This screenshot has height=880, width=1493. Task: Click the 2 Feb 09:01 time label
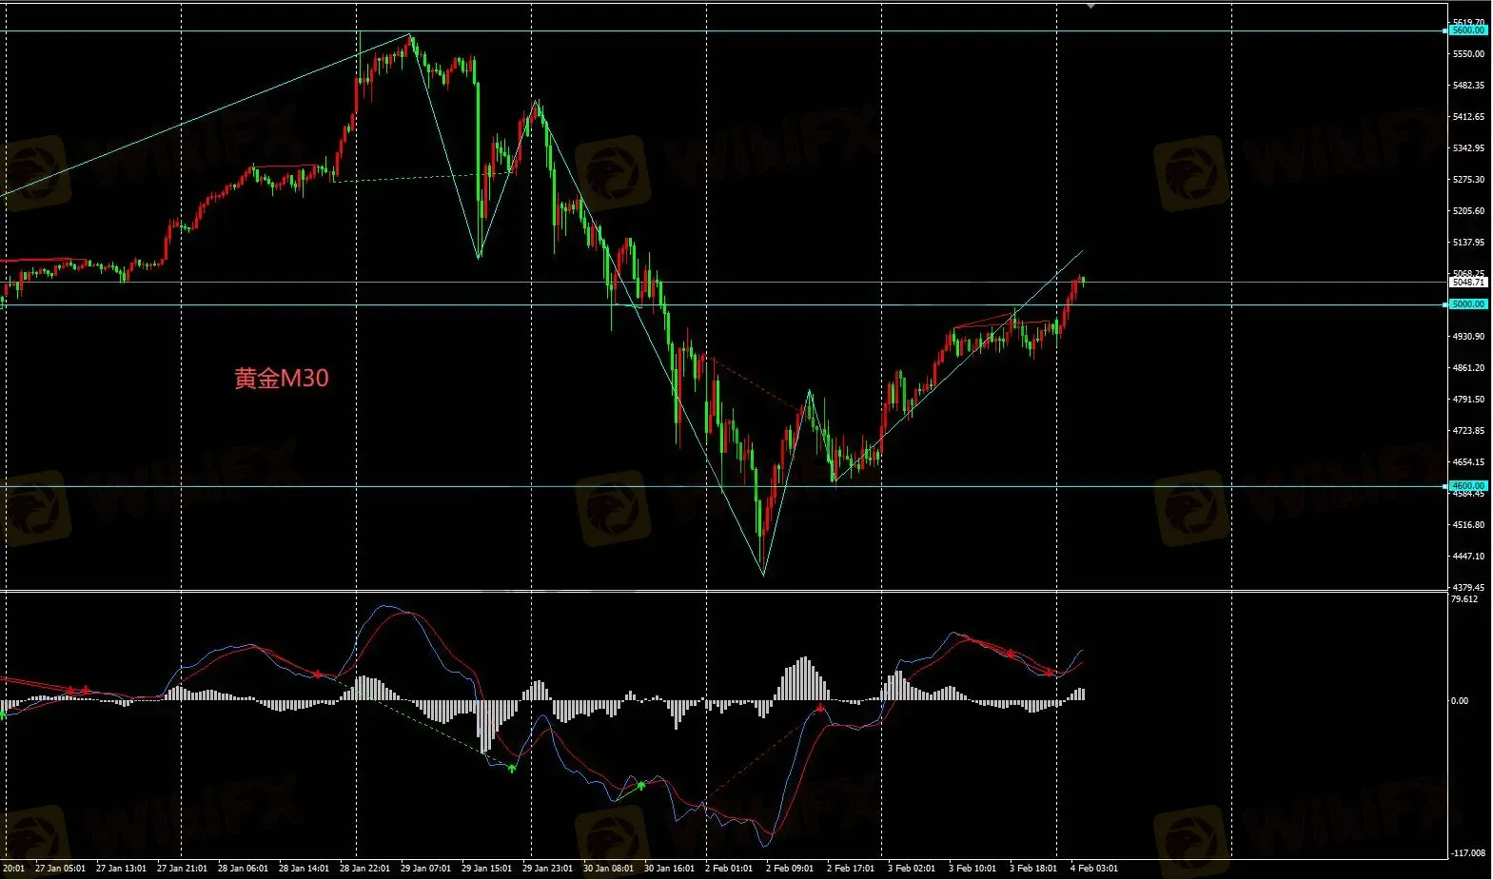[789, 869]
